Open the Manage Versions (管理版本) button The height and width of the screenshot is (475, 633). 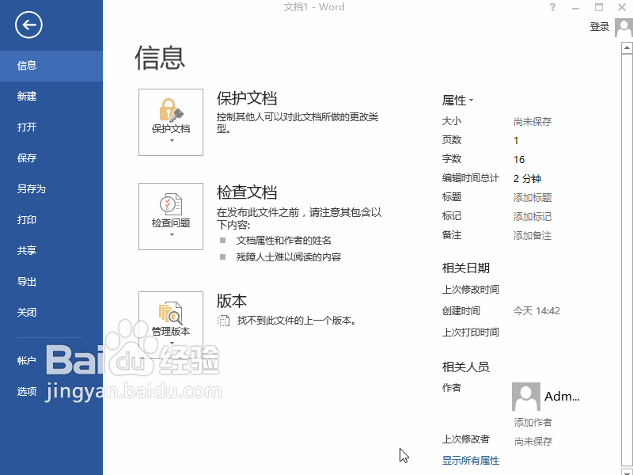click(171, 325)
